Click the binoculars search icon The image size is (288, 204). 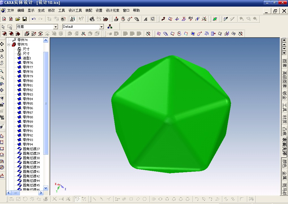point(73,19)
